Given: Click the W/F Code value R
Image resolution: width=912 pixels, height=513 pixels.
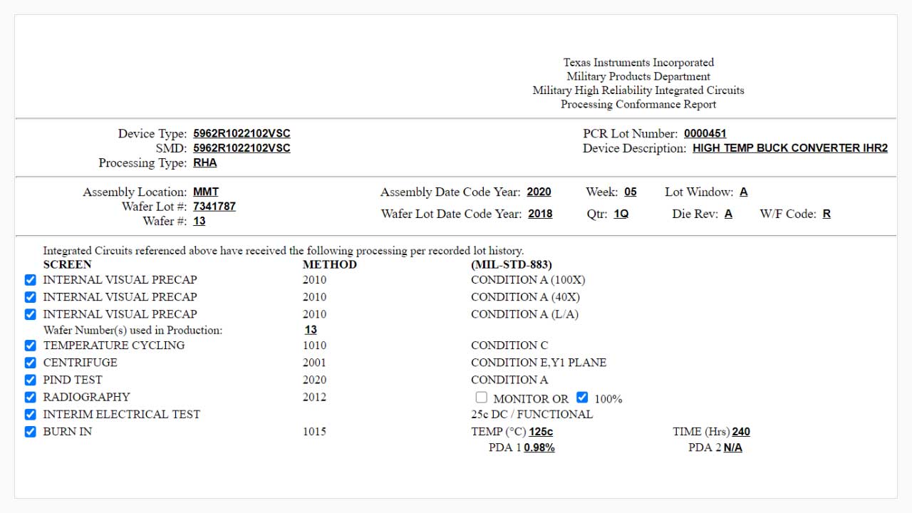Looking at the screenshot, I should (x=826, y=214).
